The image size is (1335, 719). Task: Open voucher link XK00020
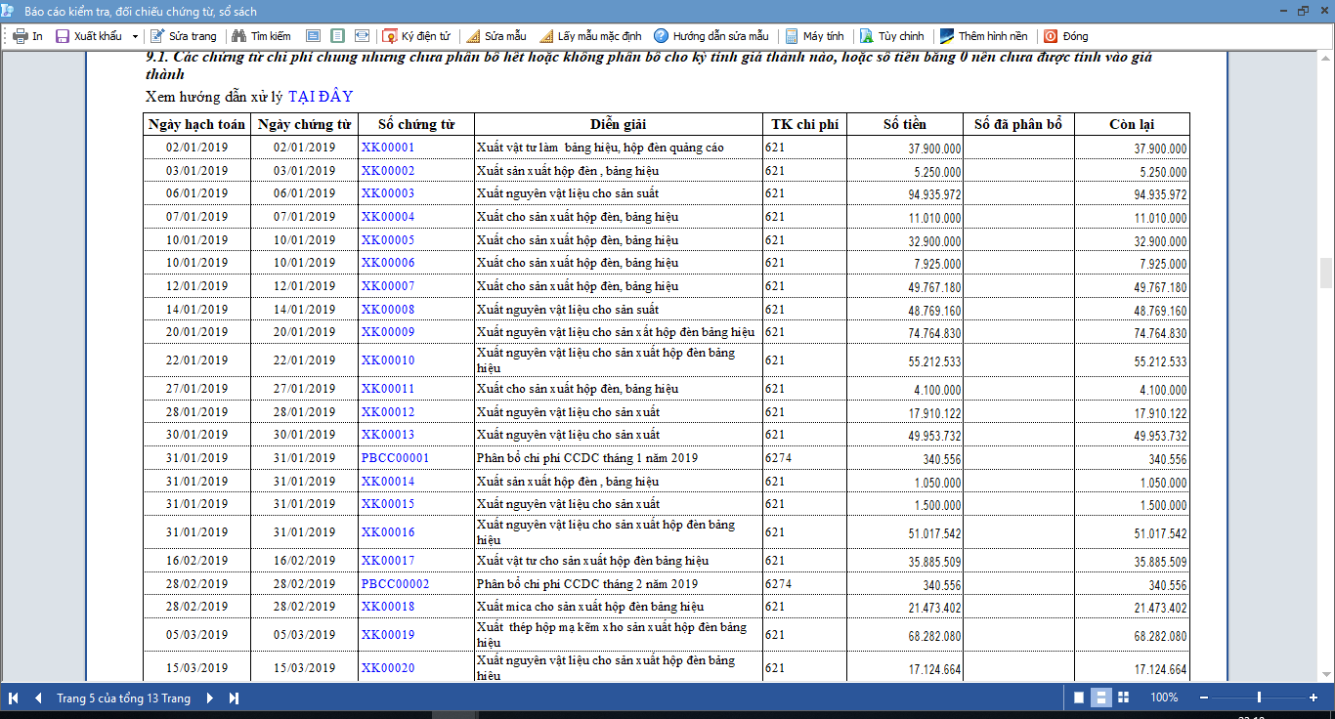point(388,668)
